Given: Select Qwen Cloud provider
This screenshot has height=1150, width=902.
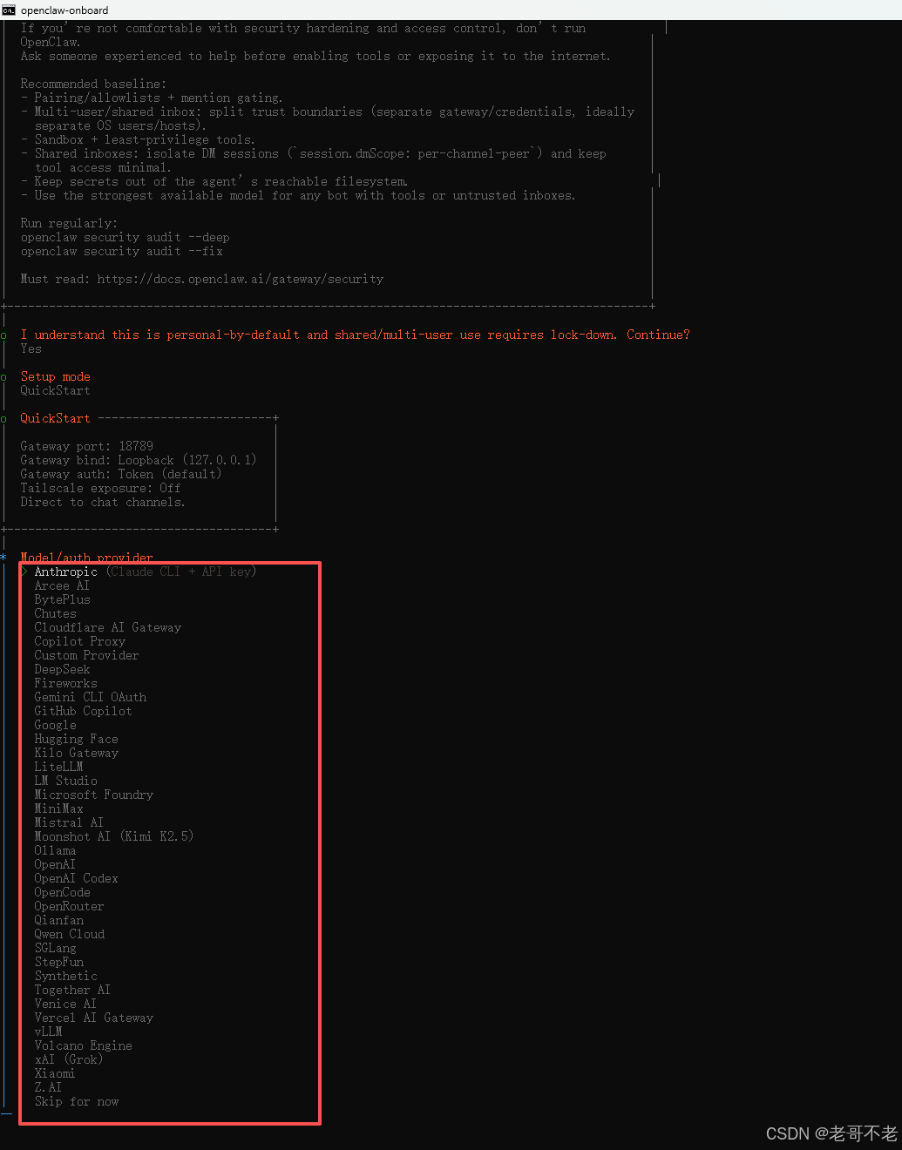Looking at the screenshot, I should point(69,934).
